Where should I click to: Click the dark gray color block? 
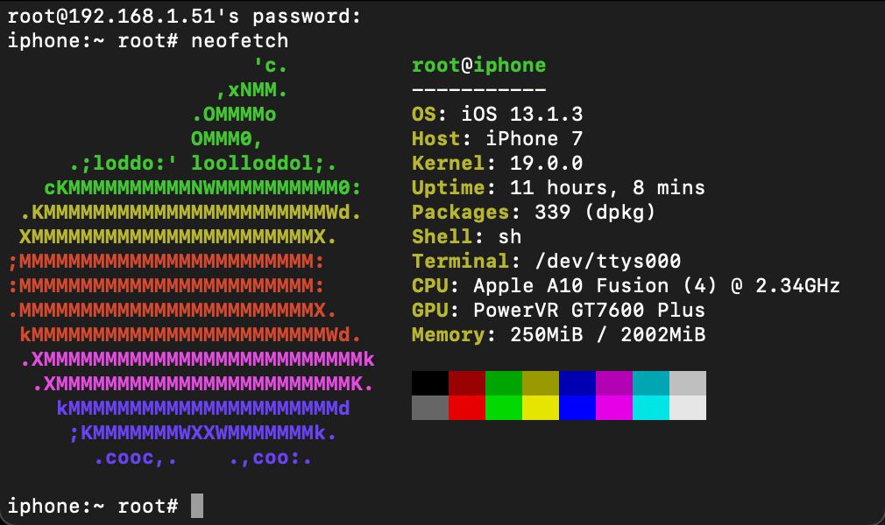point(430,408)
